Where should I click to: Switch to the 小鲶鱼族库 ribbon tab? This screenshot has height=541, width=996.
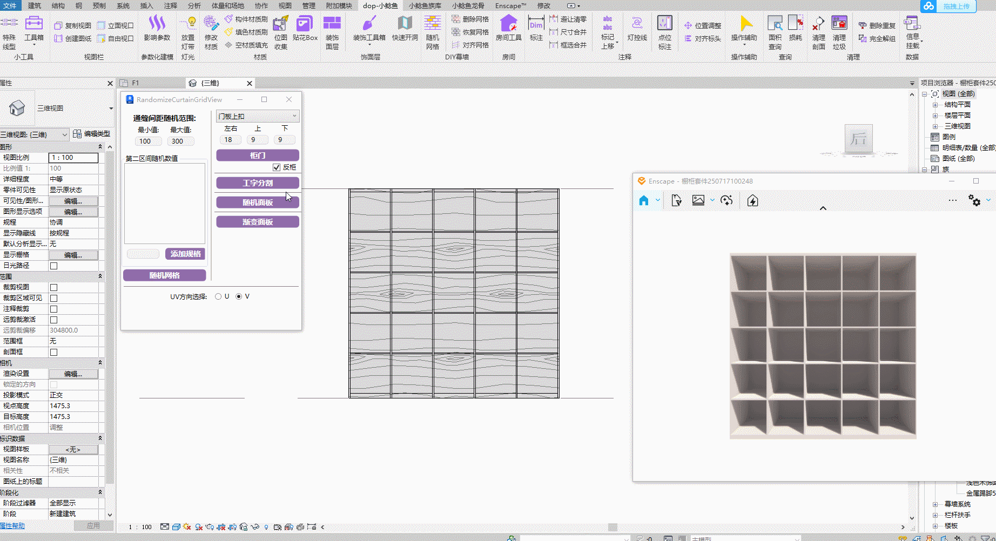(x=425, y=5)
